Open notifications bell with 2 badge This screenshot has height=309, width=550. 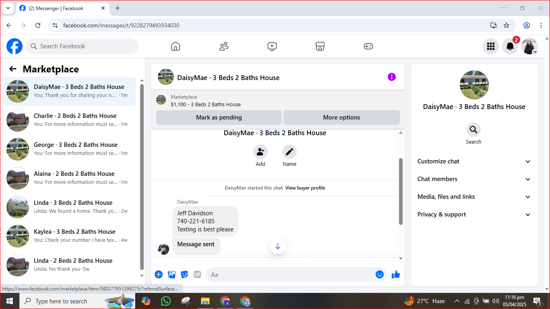pos(510,46)
